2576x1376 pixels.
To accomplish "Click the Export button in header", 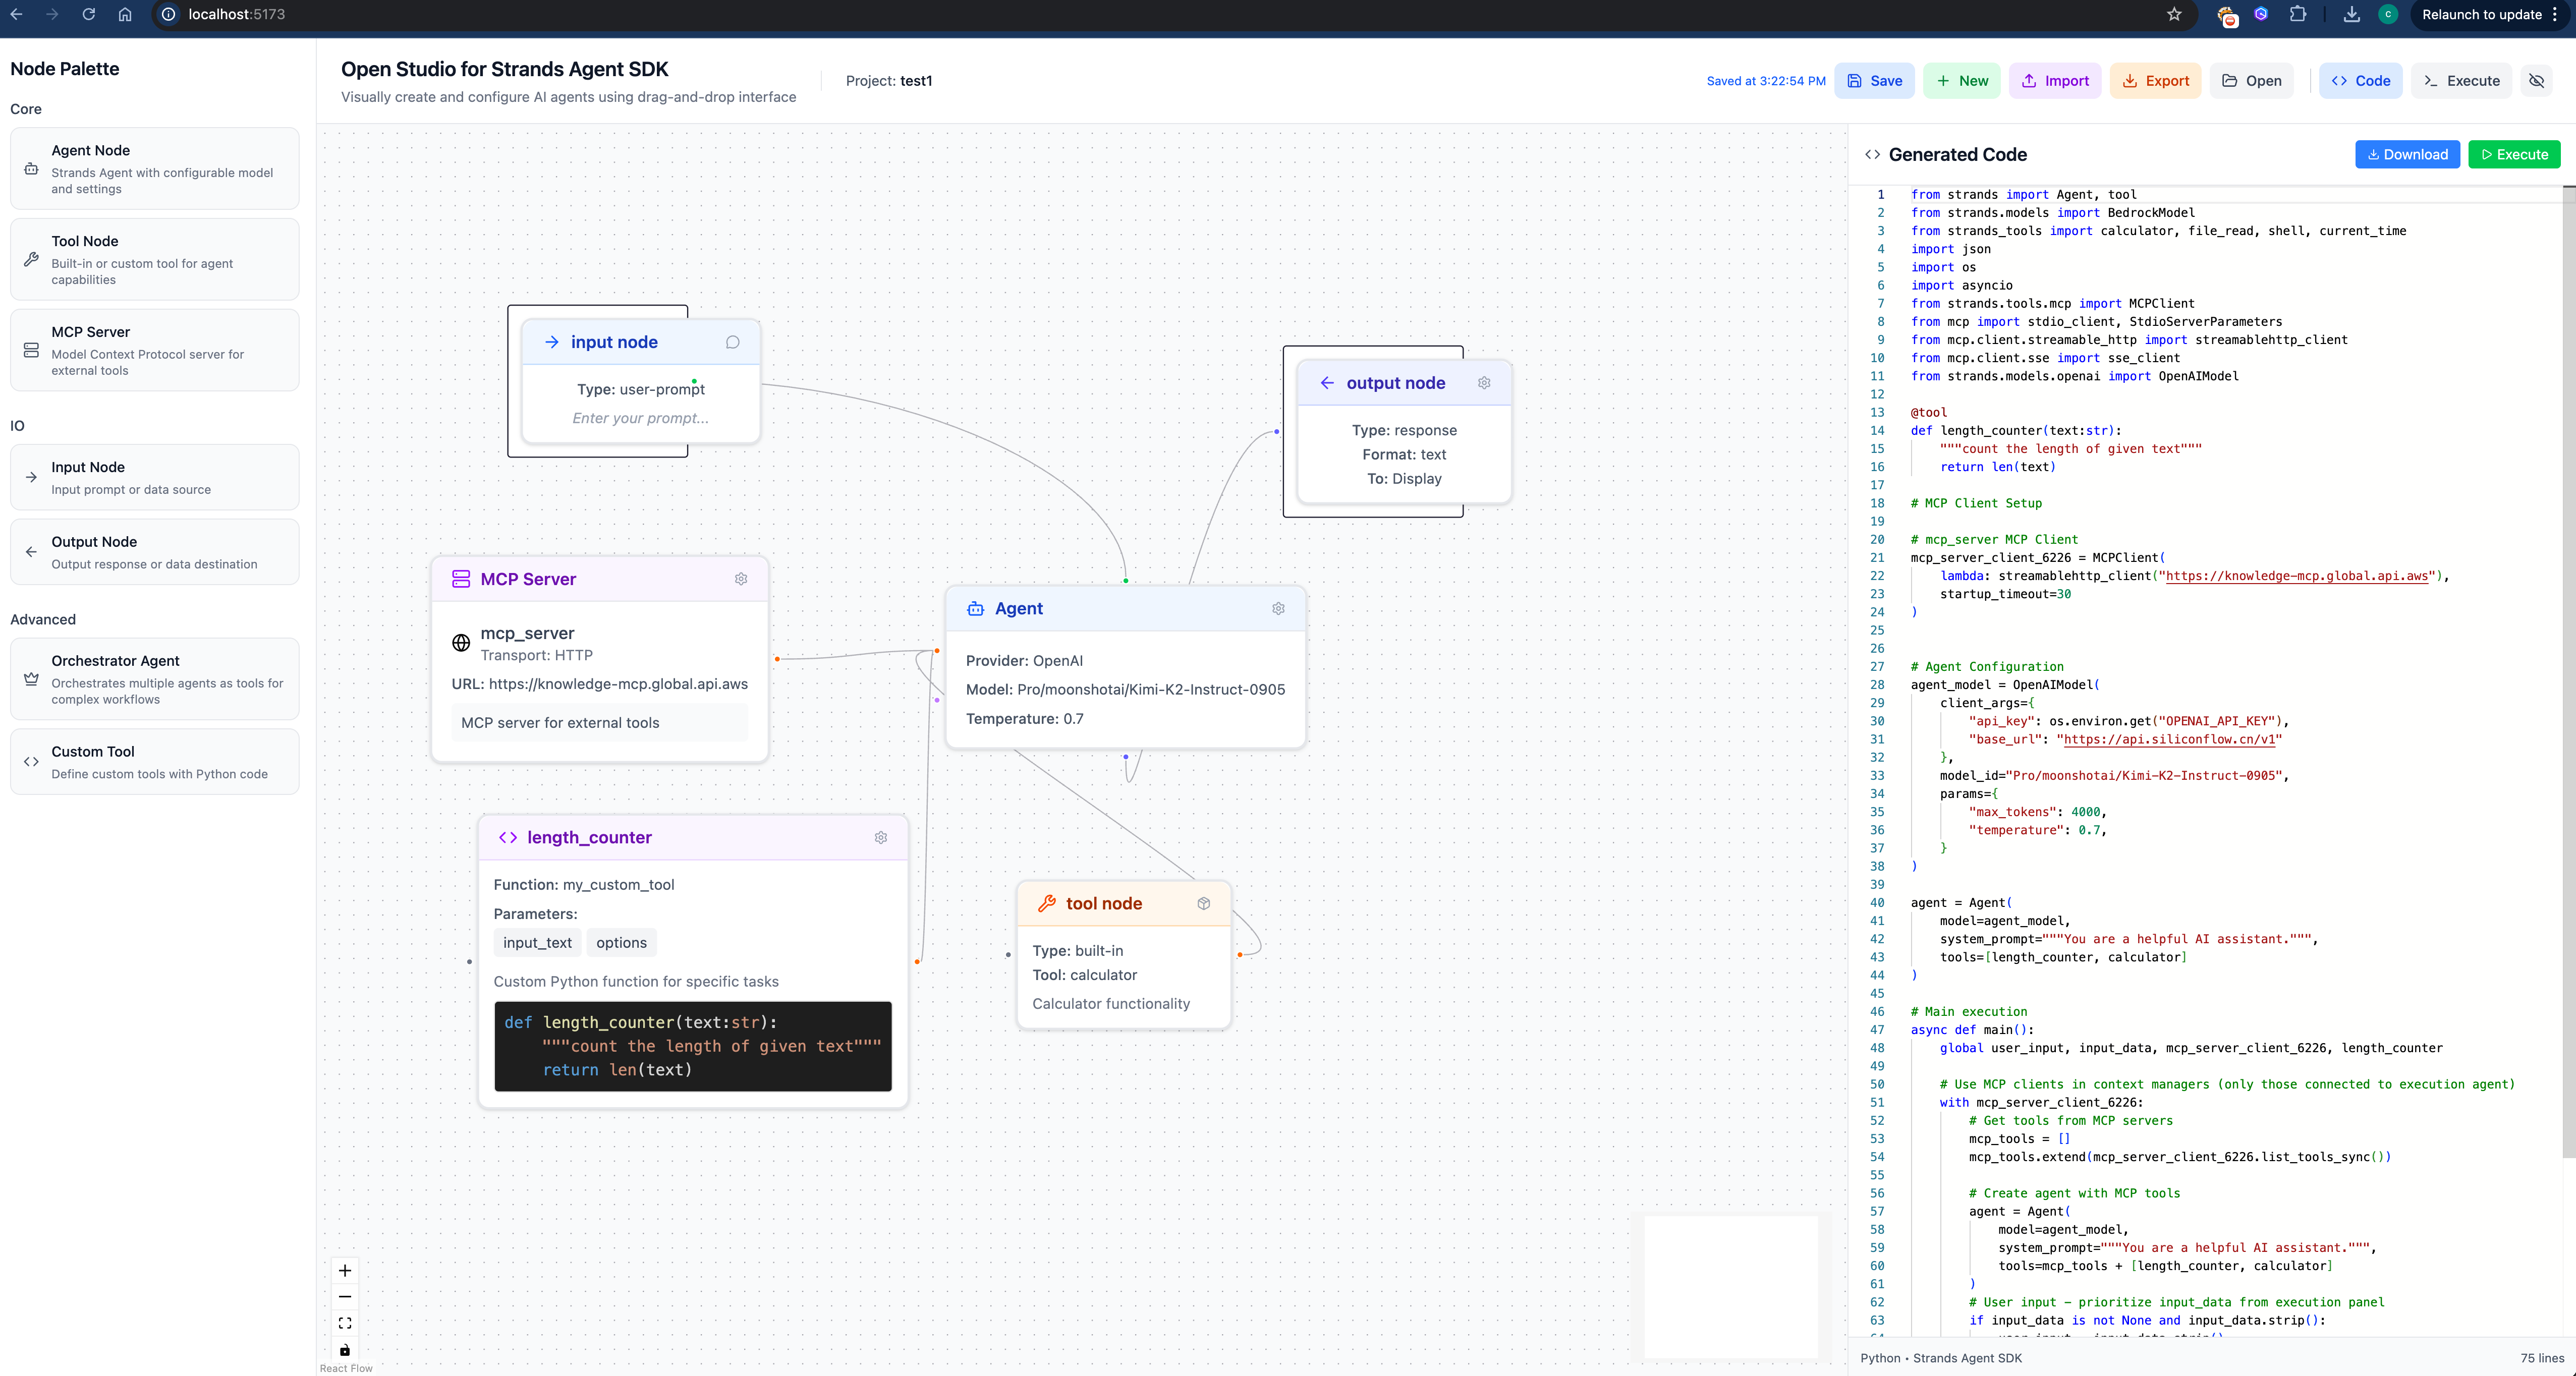I will point(2155,81).
